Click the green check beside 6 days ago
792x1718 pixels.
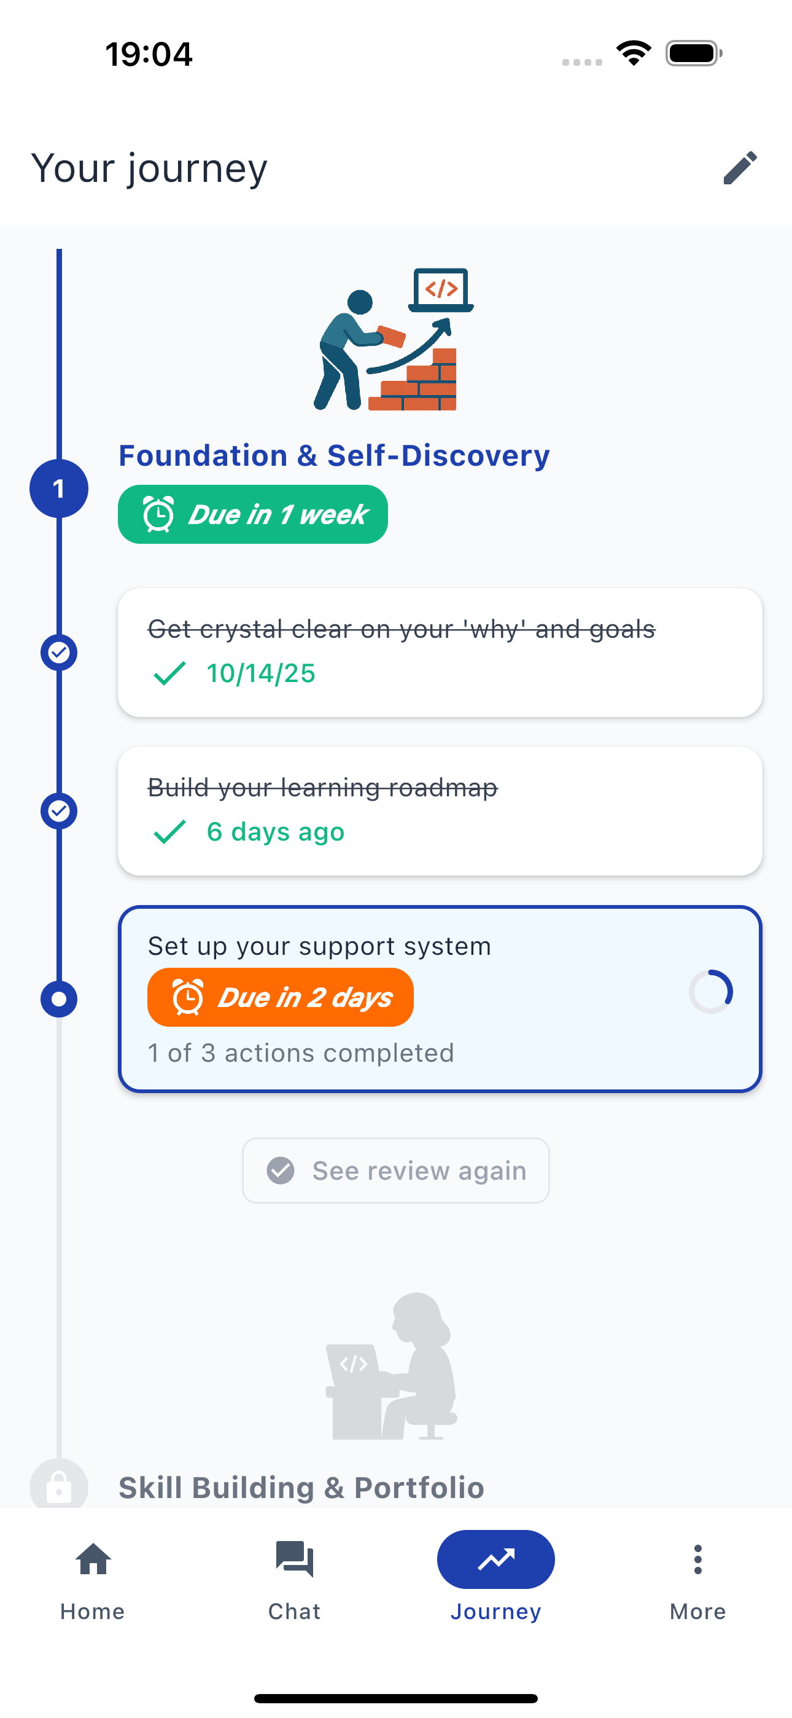pyautogui.click(x=169, y=831)
